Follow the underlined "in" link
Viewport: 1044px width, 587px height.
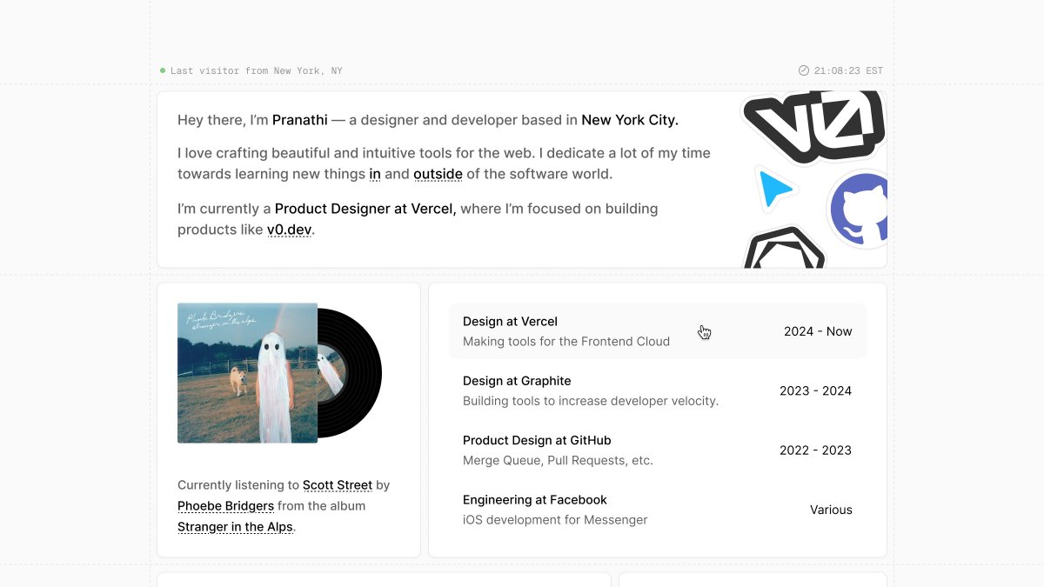(x=375, y=174)
